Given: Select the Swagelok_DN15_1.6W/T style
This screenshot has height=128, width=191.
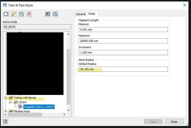Looking at the screenshot, I should pyautogui.click(x=39, y=107).
